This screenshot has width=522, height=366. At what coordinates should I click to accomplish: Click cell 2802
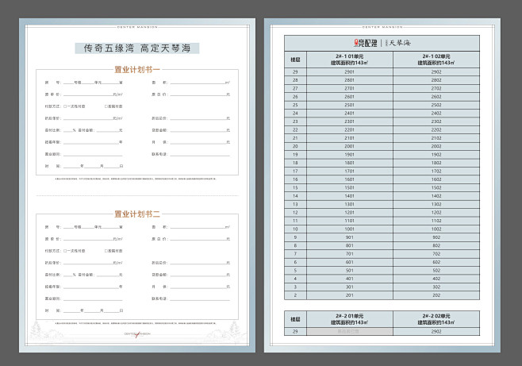[436, 80]
